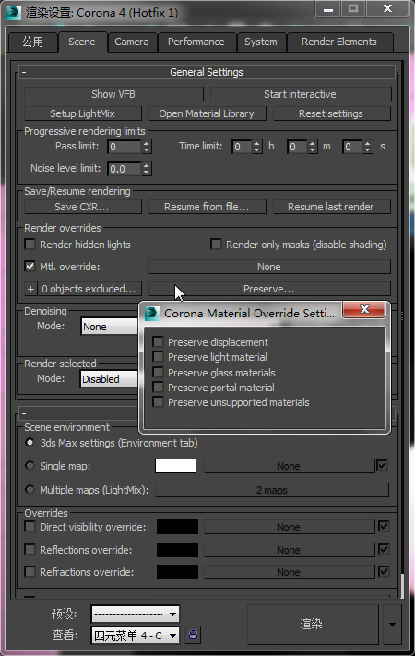Click the Corona icon in the Material Override dialog
The height and width of the screenshot is (656, 415).
click(152, 314)
